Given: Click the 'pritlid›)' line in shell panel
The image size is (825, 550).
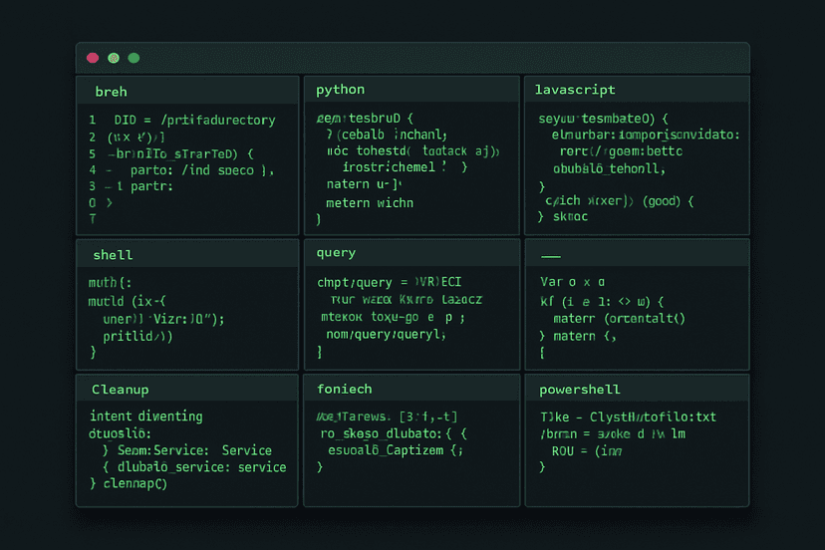Looking at the screenshot, I should pyautogui.click(x=137, y=337).
